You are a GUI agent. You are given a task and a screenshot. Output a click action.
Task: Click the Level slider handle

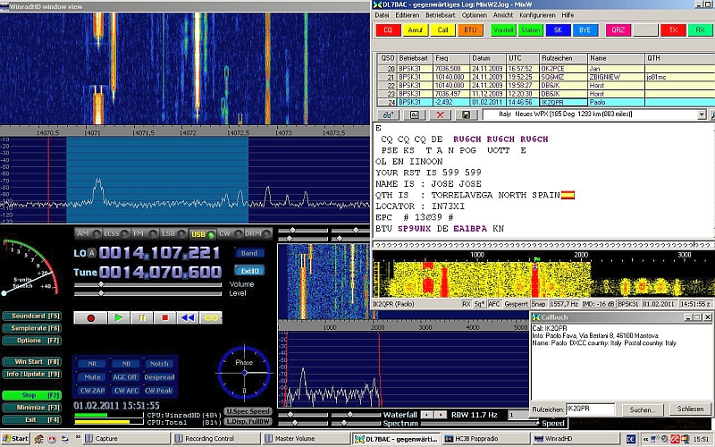101,293
